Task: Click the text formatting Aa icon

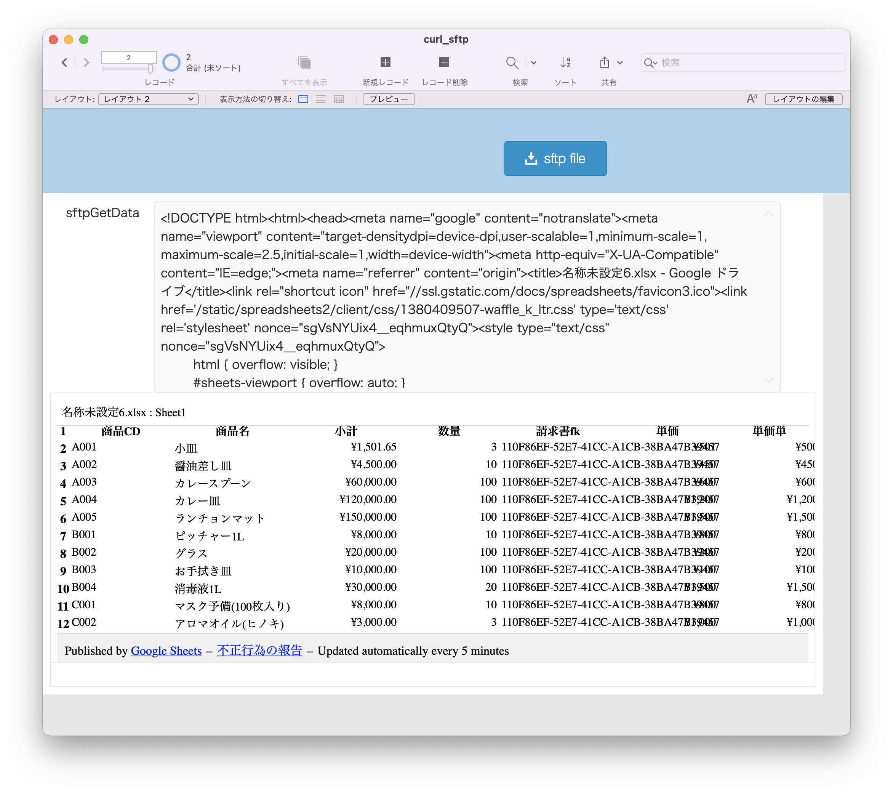Action: pos(751,99)
